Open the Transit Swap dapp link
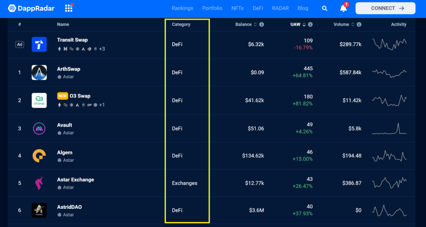The width and height of the screenshot is (426, 227). (72, 40)
